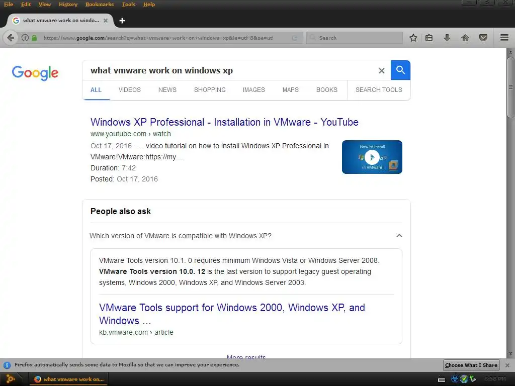Go to Firefox home page icon

point(465,38)
